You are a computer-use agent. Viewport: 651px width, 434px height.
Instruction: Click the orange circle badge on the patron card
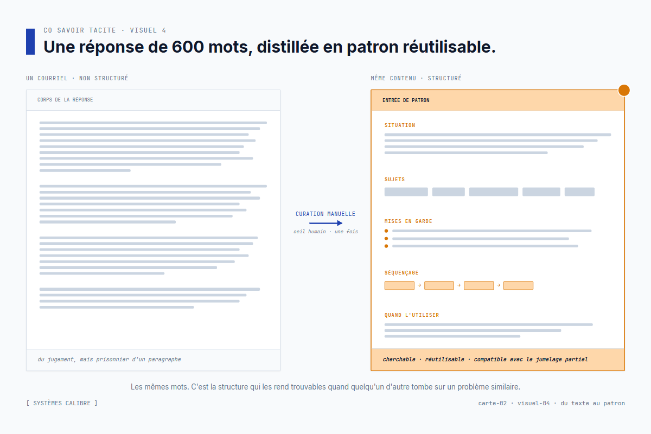[624, 90]
